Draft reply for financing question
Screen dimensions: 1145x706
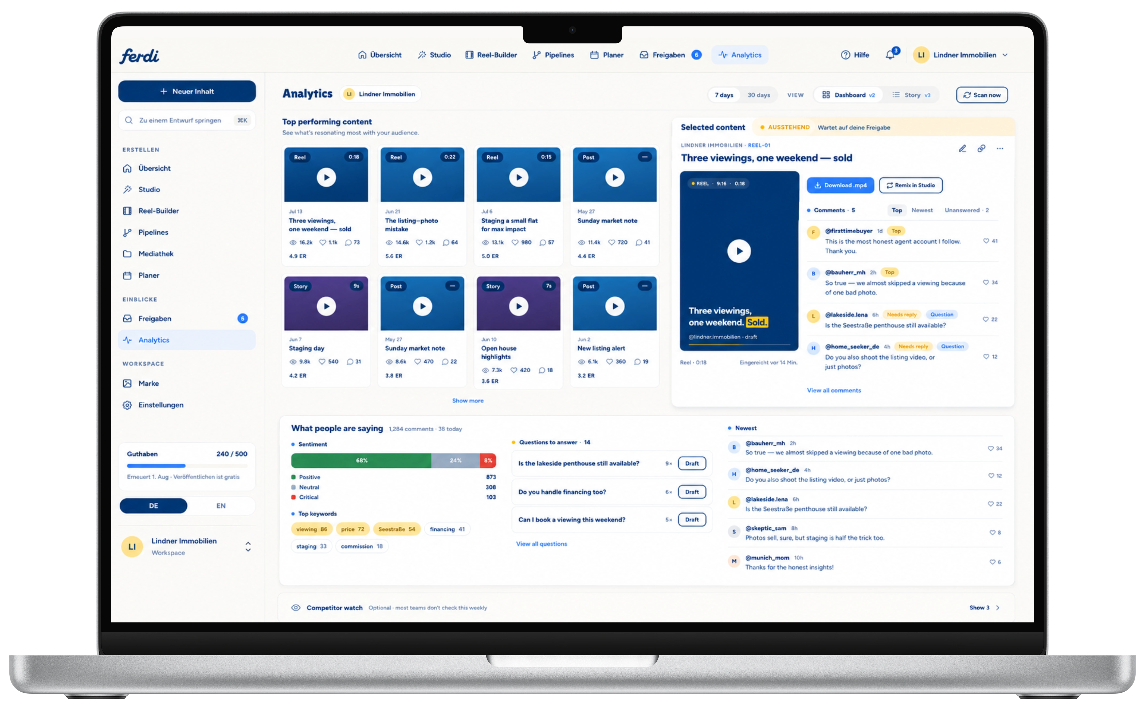(x=692, y=492)
